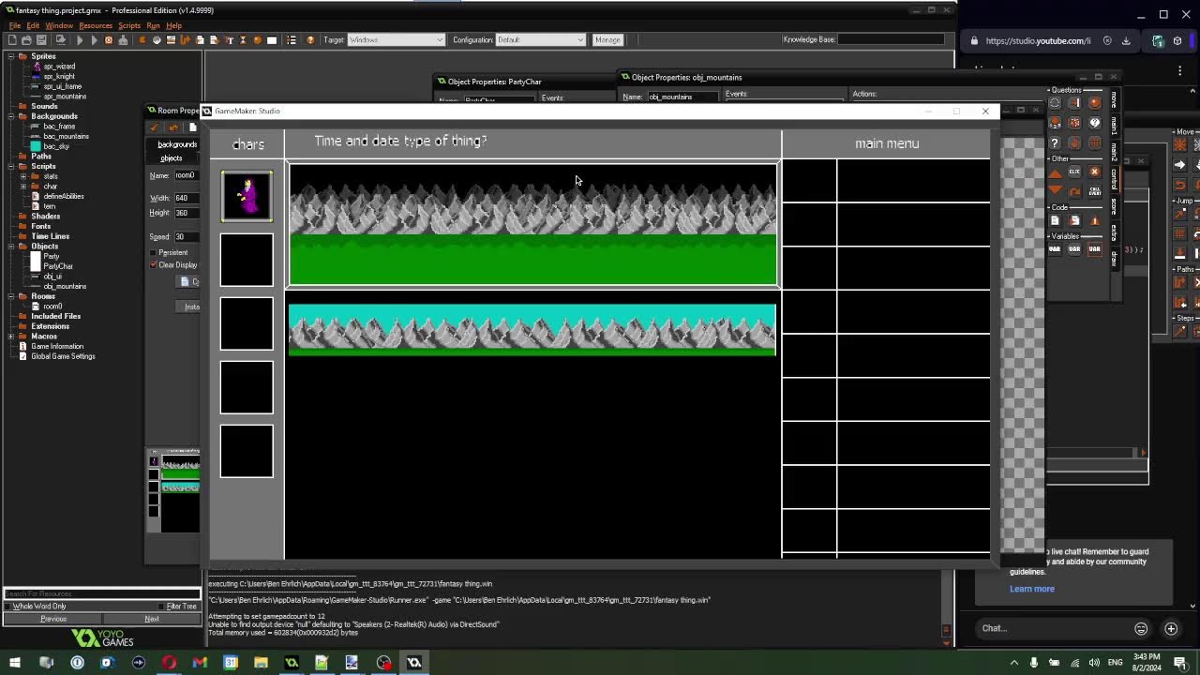Open Global Game Settings
Viewport: 1200px width, 675px height.
(63, 356)
